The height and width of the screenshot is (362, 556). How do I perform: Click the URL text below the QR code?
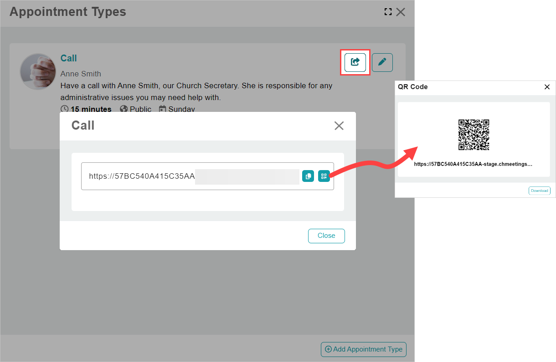pos(473,164)
